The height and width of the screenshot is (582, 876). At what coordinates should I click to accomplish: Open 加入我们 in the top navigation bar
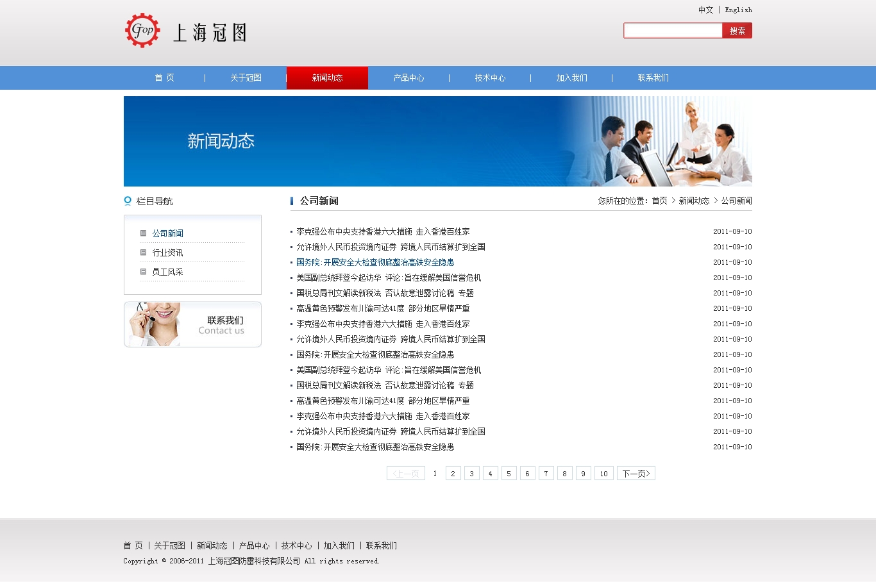point(571,78)
